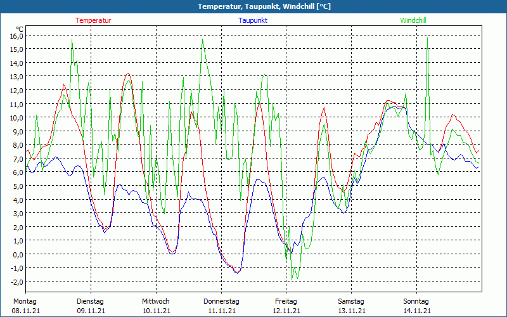
Task: Click the '6,0' y-axis value
Action: click(x=18, y=172)
